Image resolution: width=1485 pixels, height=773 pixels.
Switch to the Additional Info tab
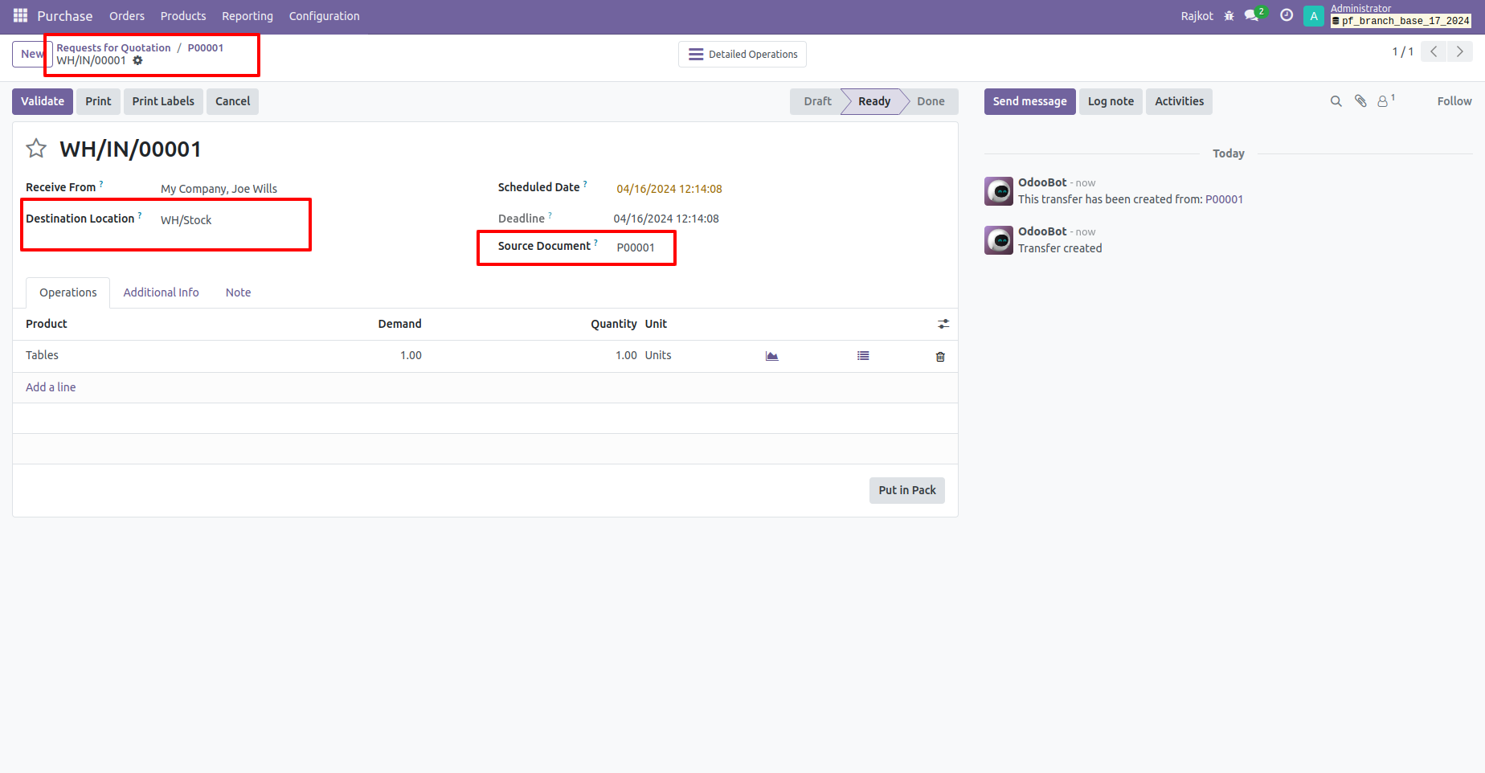[161, 292]
